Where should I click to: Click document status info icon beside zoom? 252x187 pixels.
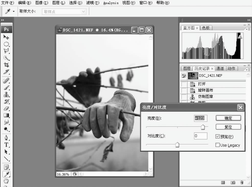[x=74, y=174]
